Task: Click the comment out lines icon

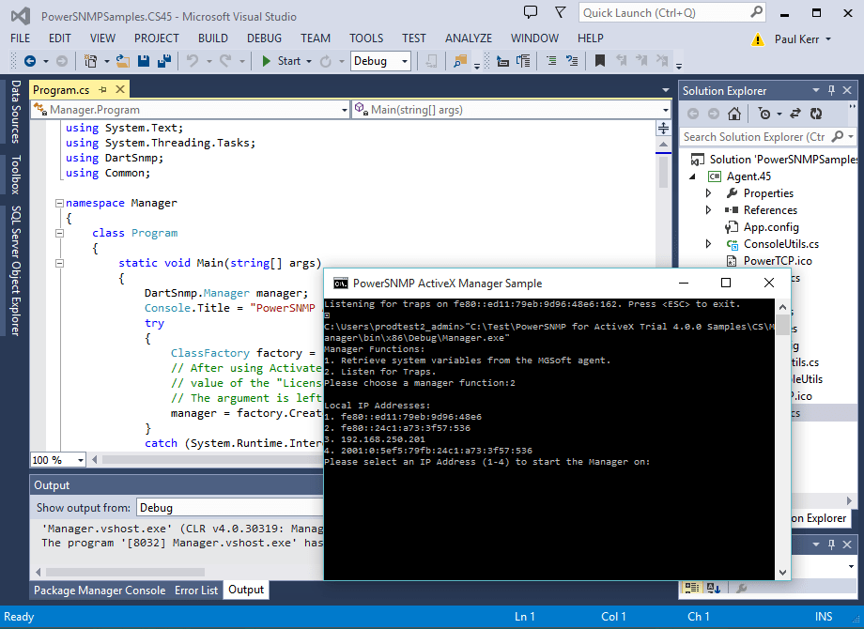Action: coord(551,61)
